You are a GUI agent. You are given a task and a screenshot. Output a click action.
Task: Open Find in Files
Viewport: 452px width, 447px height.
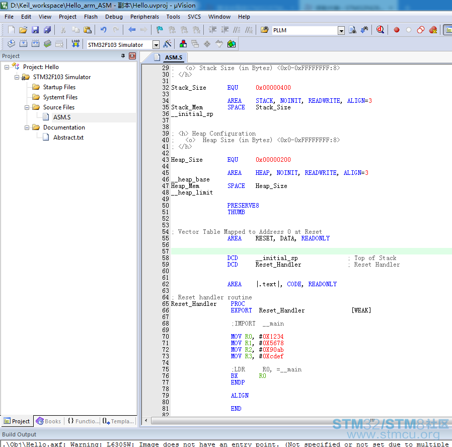pos(264,30)
